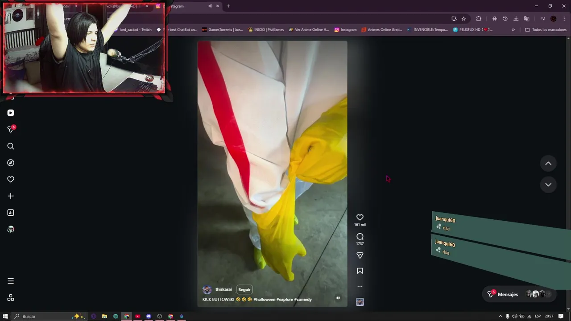The image size is (571, 321).
Task: Open Discord from the taskbar
Action: tap(149, 316)
